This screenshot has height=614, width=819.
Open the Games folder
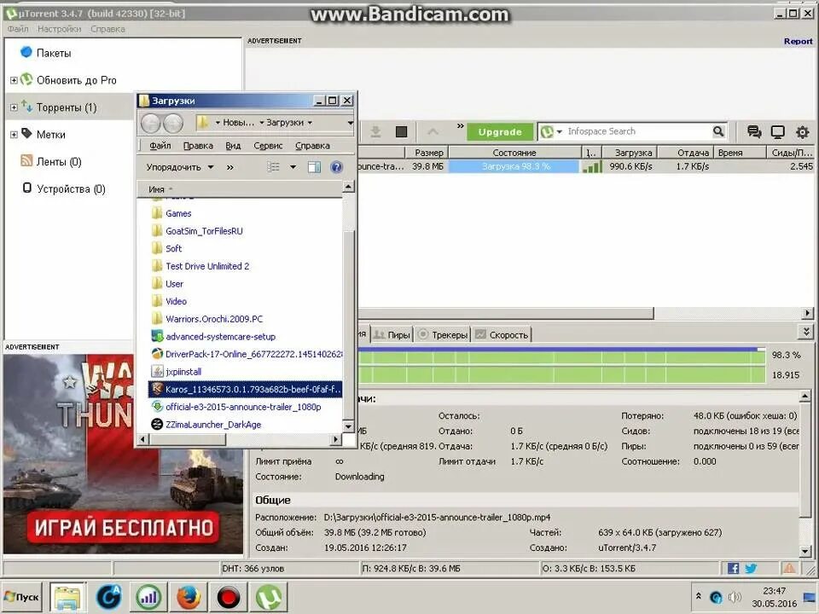tap(178, 213)
